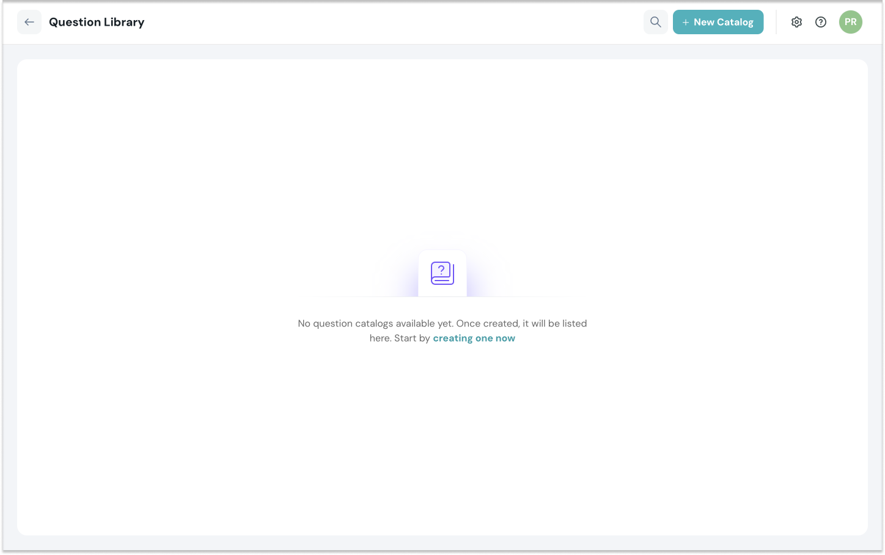
Task: Click the gray page margin below the panel
Action: (x=442, y=543)
